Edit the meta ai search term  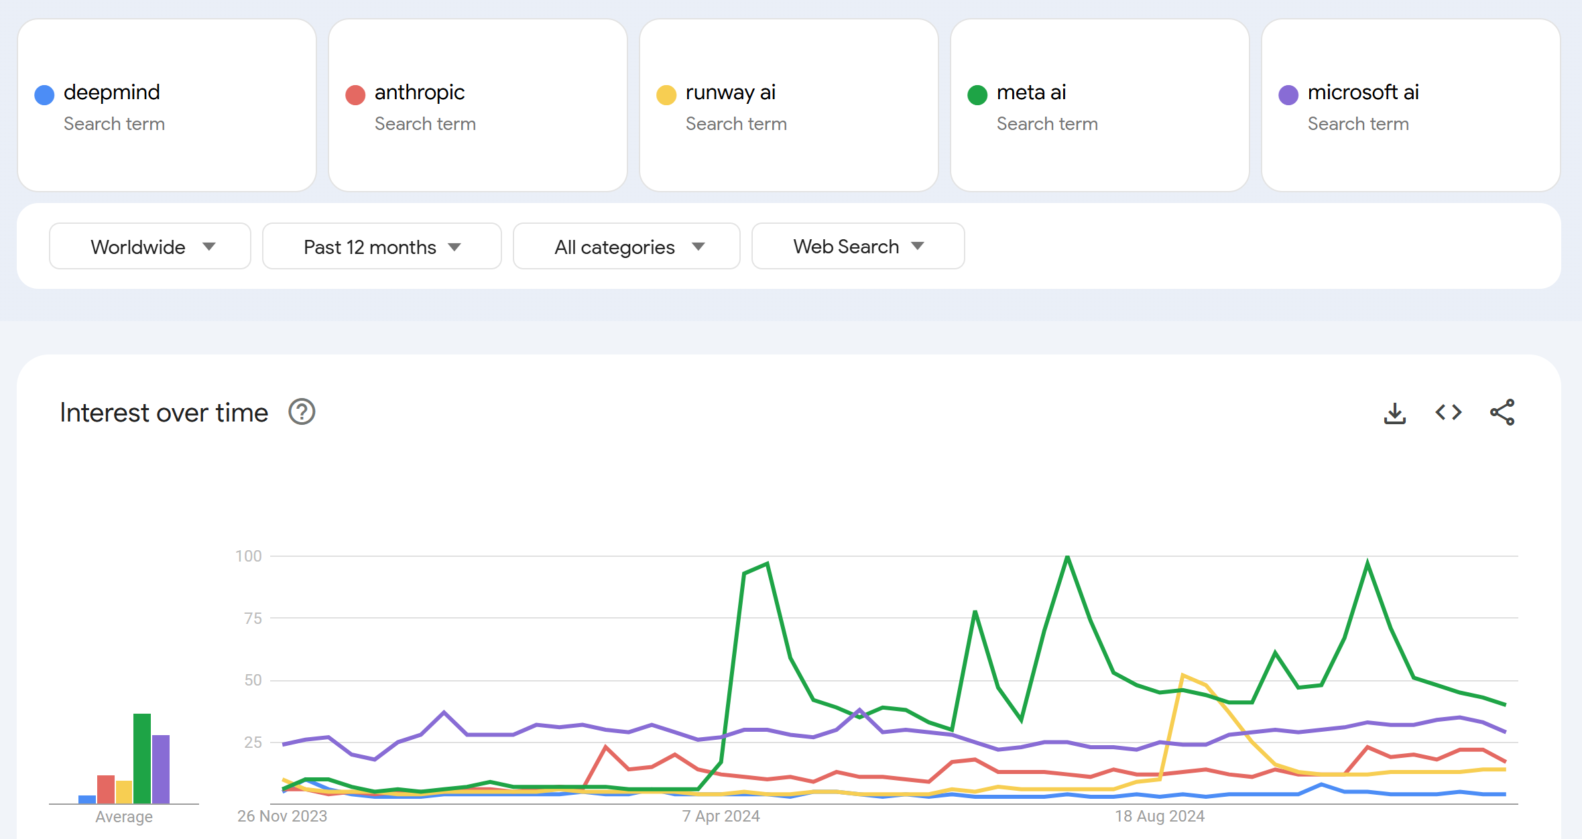click(1100, 105)
